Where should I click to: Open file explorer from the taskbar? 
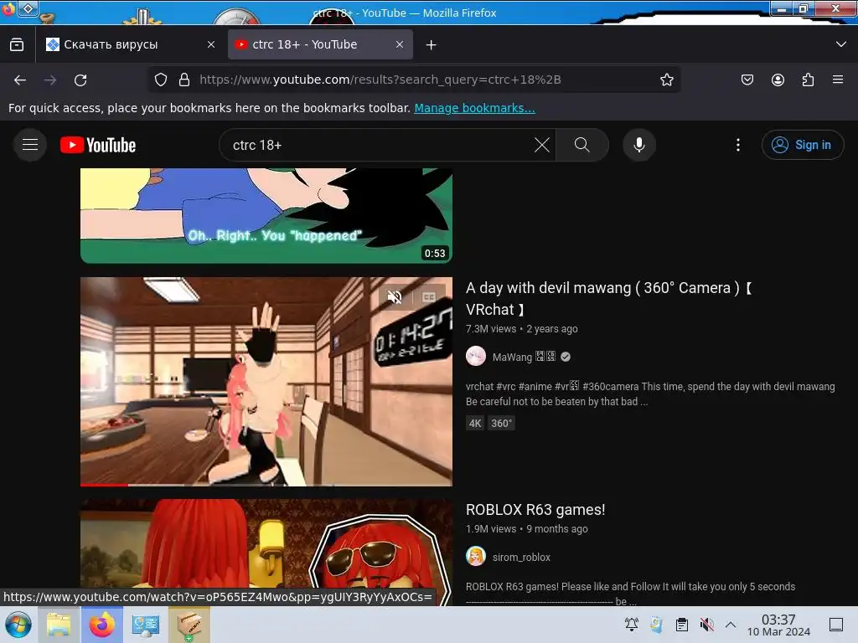[59, 625]
